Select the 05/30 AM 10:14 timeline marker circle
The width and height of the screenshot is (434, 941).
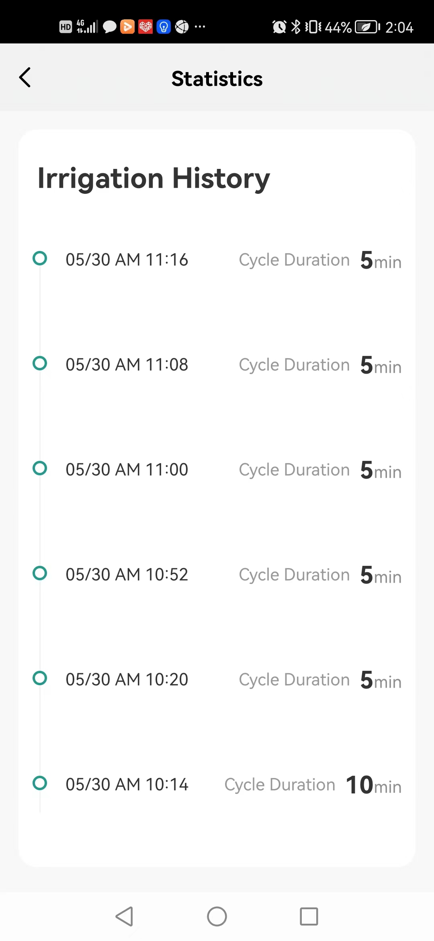40,783
